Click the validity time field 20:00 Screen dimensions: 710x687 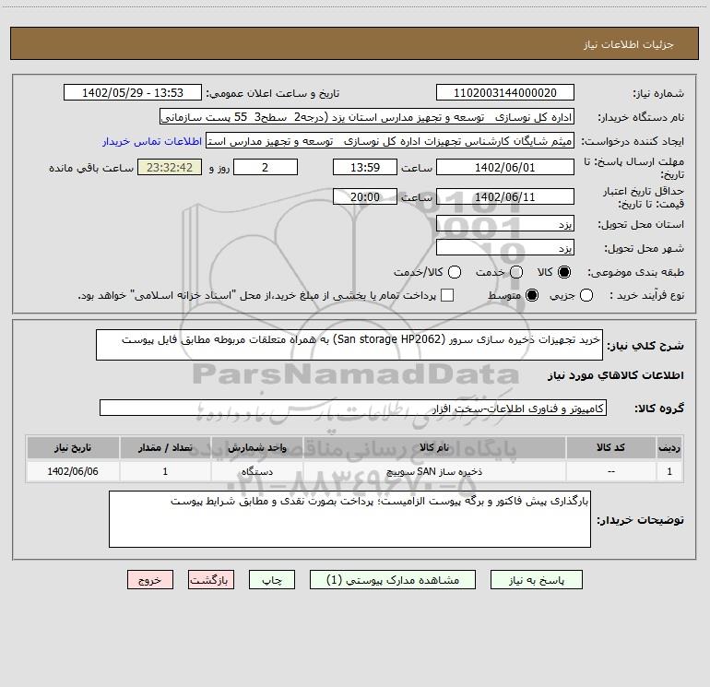(x=365, y=196)
